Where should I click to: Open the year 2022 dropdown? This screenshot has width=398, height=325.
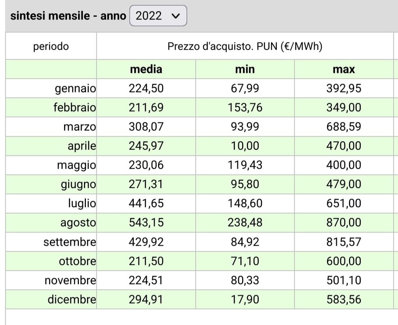click(x=158, y=16)
